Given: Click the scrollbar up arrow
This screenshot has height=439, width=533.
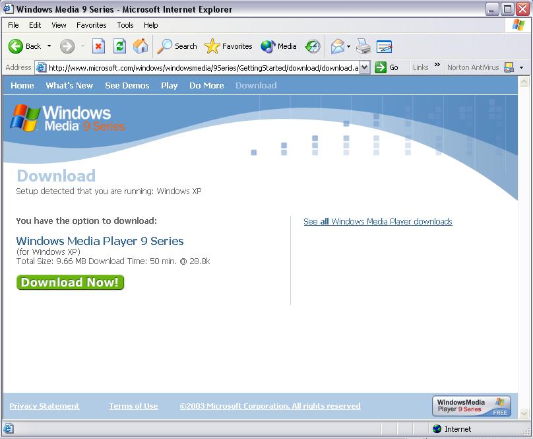Looking at the screenshot, I should click(x=524, y=82).
